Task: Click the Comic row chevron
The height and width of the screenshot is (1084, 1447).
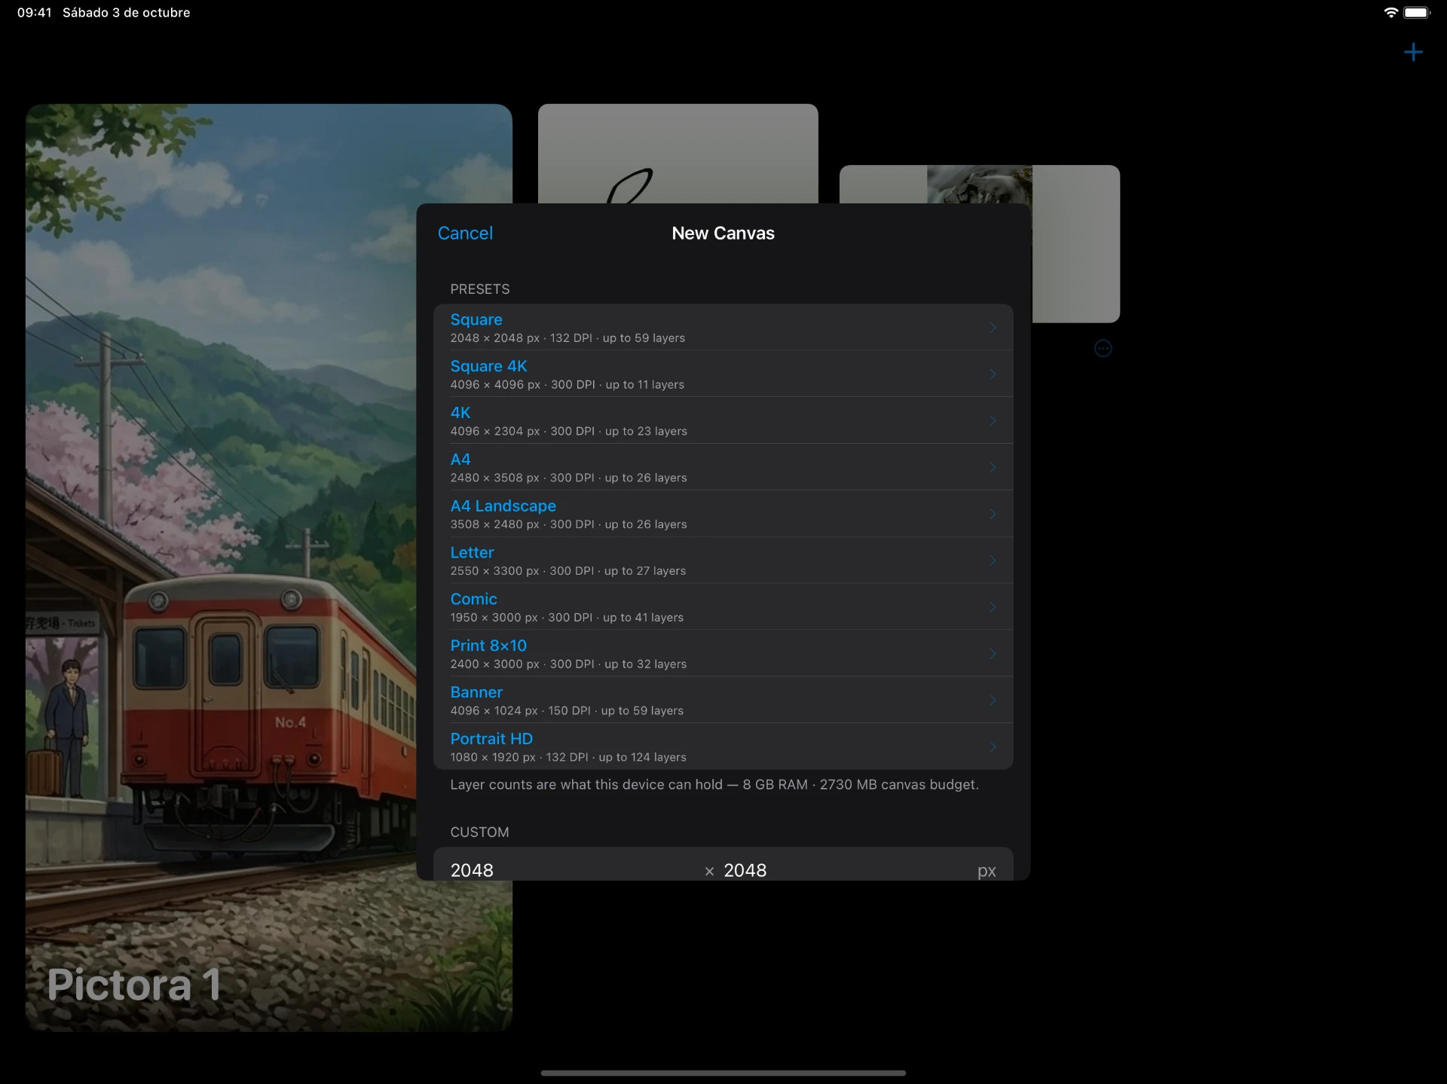Action: click(993, 607)
